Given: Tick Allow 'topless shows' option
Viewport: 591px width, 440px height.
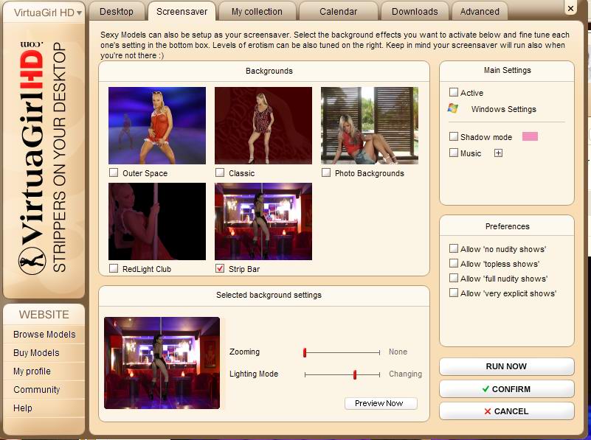Looking at the screenshot, I should 454,263.
